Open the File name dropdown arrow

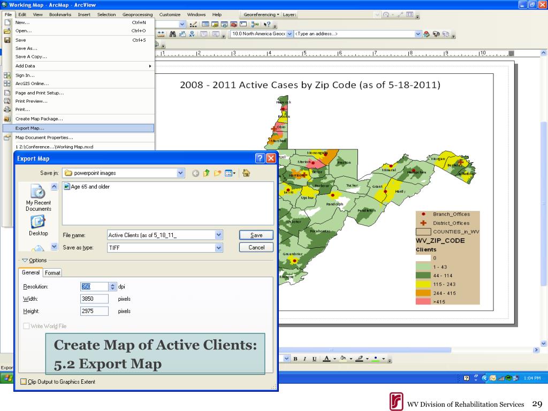(x=218, y=235)
